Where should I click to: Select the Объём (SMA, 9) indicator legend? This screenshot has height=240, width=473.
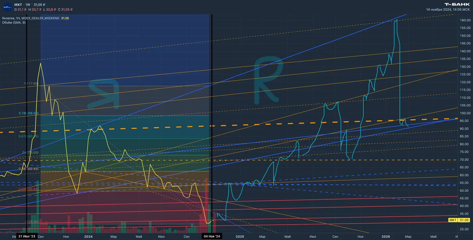click(x=14, y=22)
